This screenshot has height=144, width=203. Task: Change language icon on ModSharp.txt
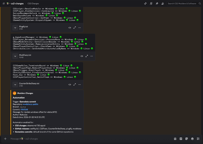[82, 56]
